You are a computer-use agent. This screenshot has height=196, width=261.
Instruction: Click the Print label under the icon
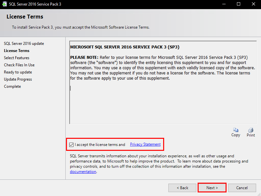click(251, 135)
